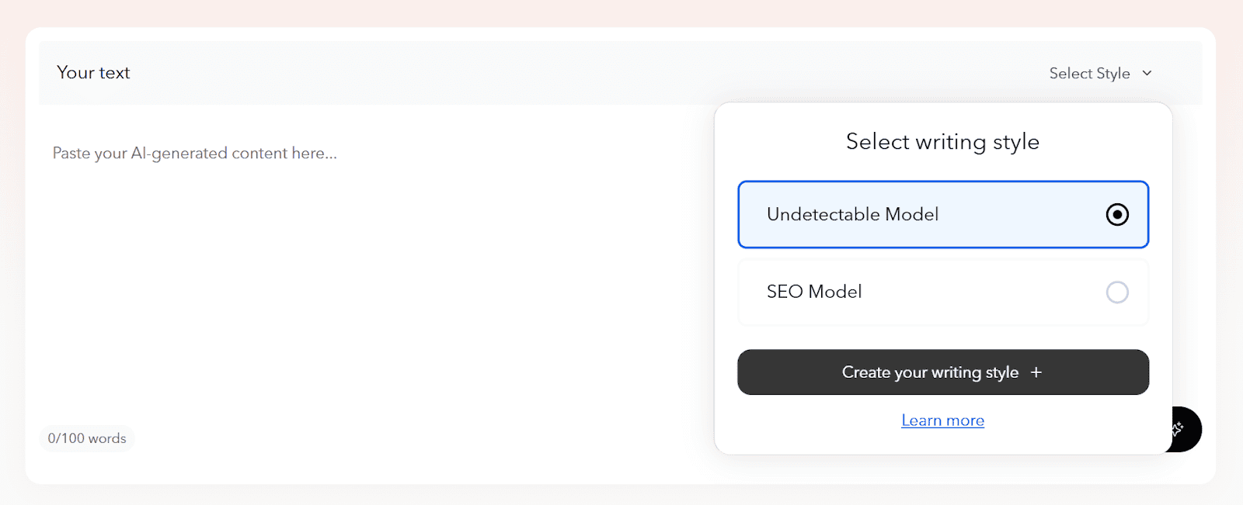Click the chevron arrow next to Select Style

coord(1147,73)
